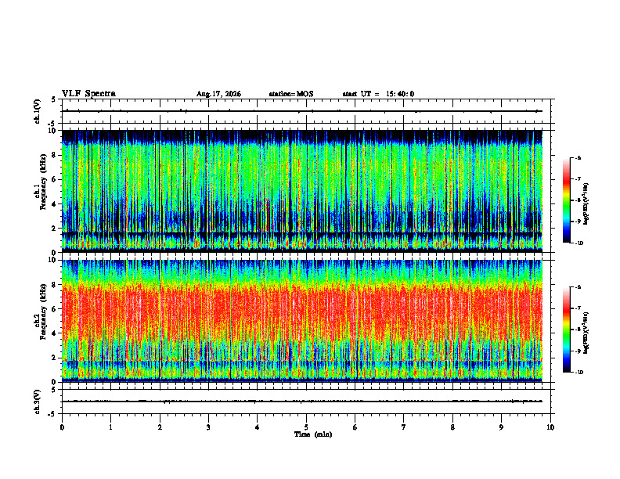The height and width of the screenshot is (479, 620).
Task: Click time-axis tick label "7"
Action: point(404,427)
